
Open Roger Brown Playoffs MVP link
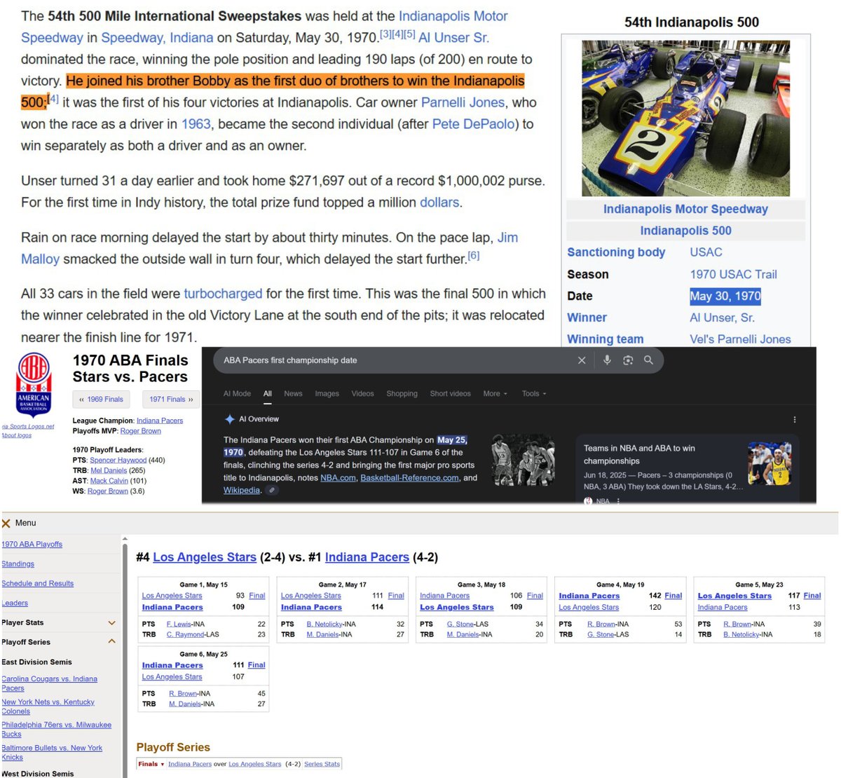pyautogui.click(x=140, y=431)
